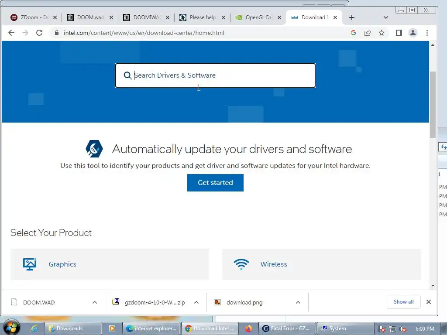Click the browser back arrow
447x335 pixels.
click(11, 33)
